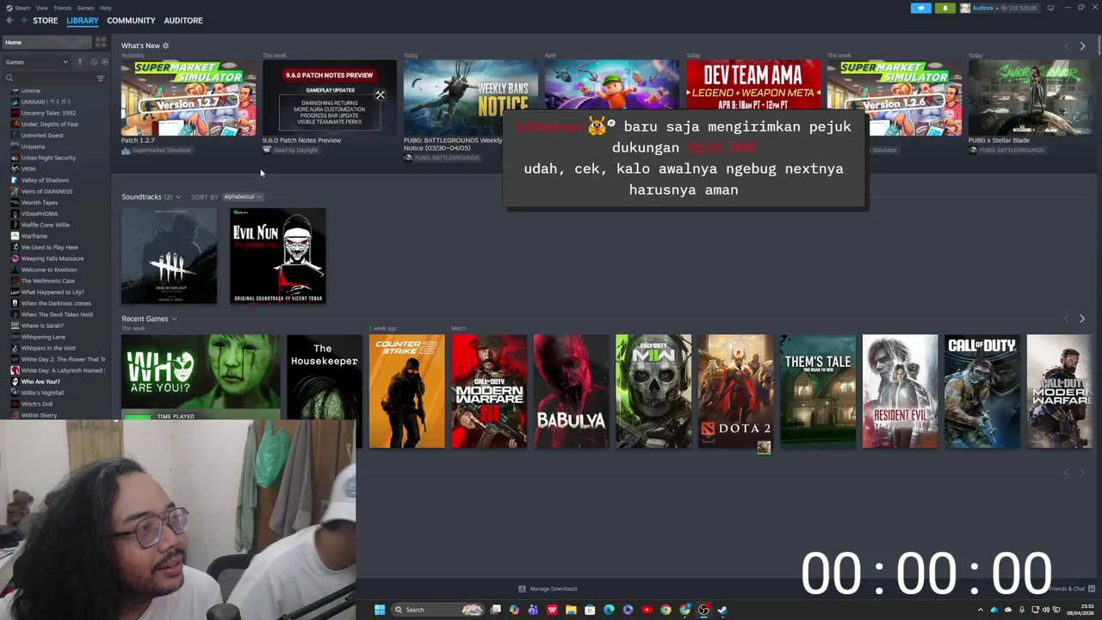
Task: Open Task View in the taskbar
Action: 496,610
